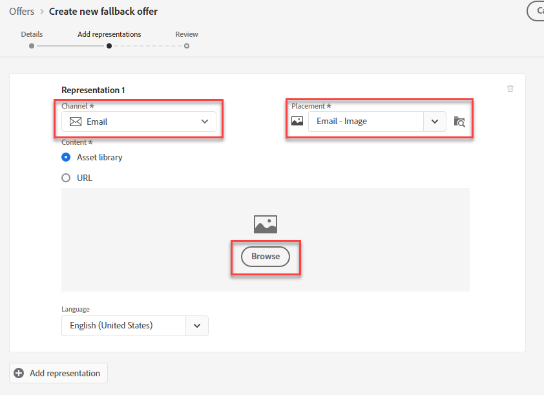Expand the Language dropdown chevron
This screenshot has width=544, height=395.
197,326
